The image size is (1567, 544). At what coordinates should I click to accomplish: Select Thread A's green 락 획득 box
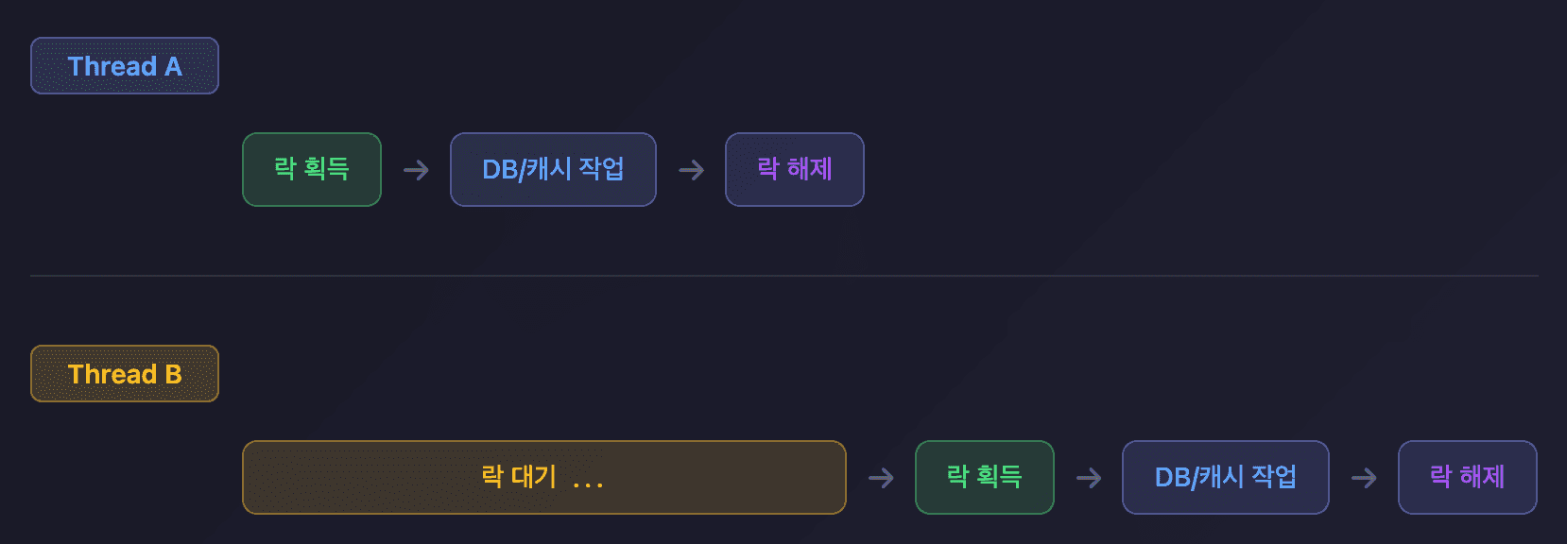[312, 169]
